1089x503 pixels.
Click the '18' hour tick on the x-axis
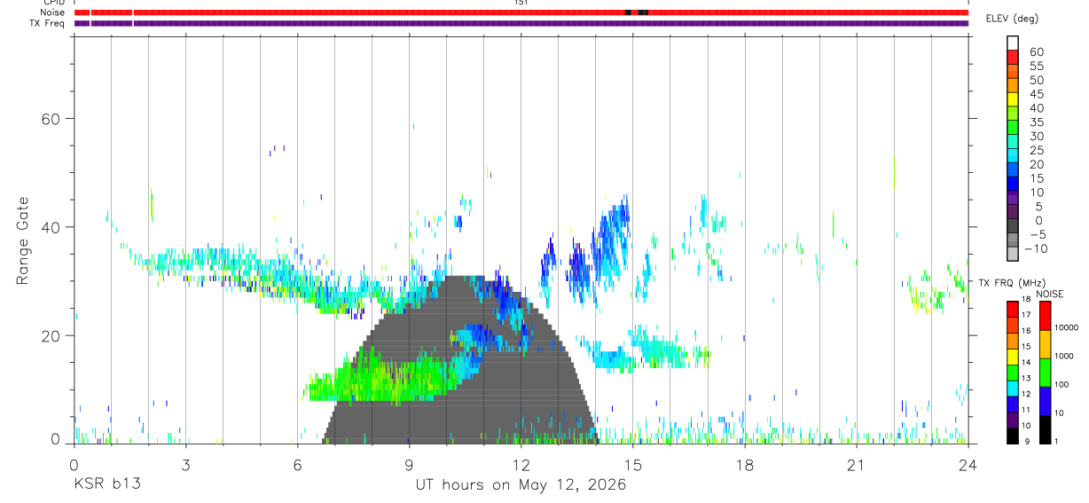coord(744,464)
